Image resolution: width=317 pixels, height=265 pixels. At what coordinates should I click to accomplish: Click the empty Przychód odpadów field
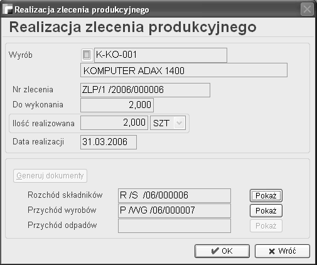(x=175, y=225)
